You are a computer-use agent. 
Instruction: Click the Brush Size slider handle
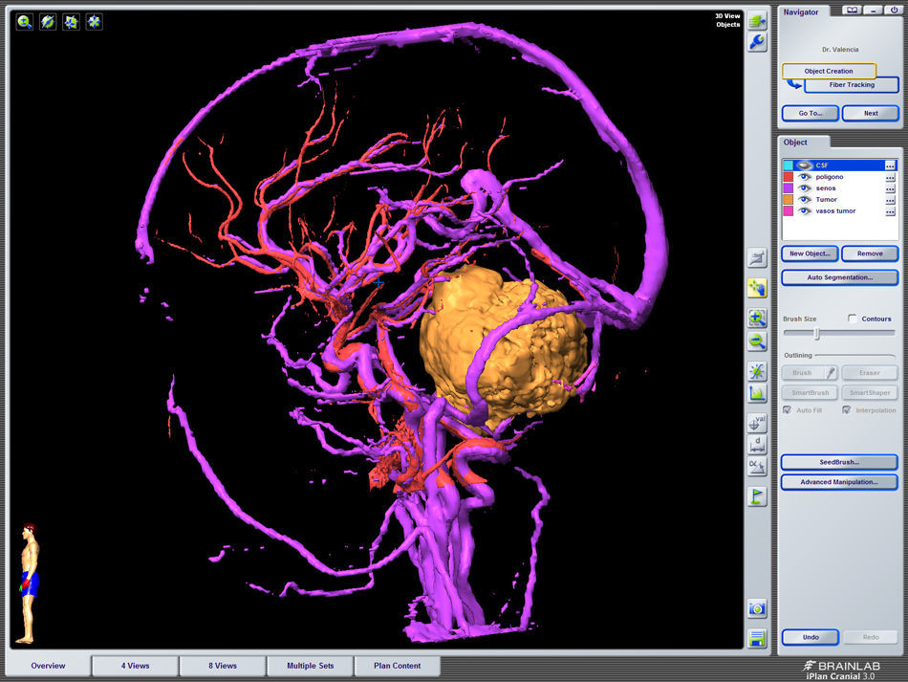point(816,334)
